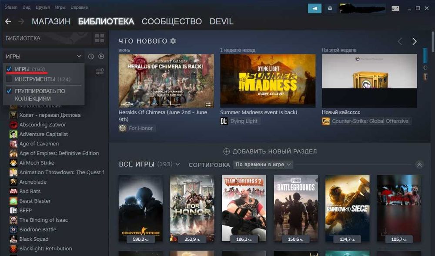Click ДОБАВИТЬ НОВЫЙ РАЗДЕЛ button
Image resolution: width=435 pixels, height=256 pixels.
(270, 152)
